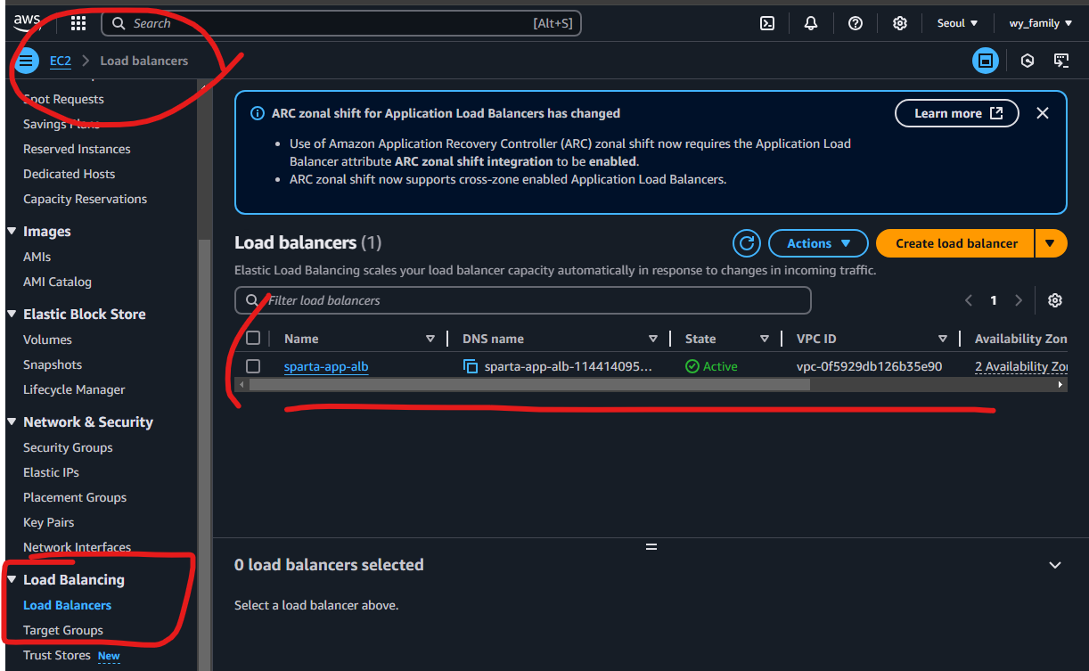Open the Actions dropdown
The height and width of the screenshot is (671, 1089).
click(x=817, y=243)
